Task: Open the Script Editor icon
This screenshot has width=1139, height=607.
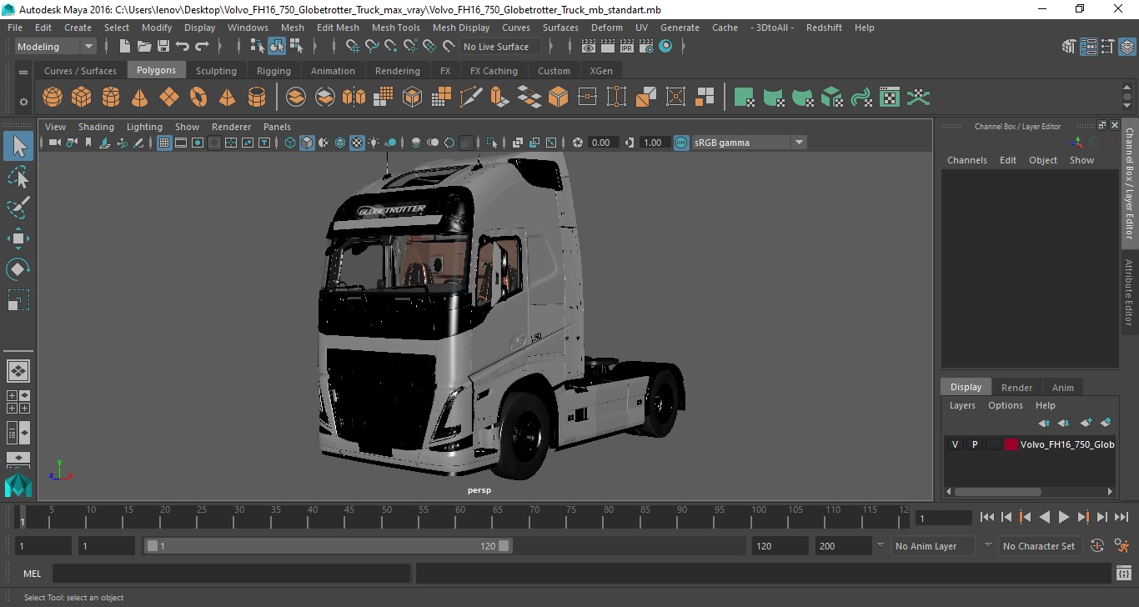Action: [x=1123, y=573]
